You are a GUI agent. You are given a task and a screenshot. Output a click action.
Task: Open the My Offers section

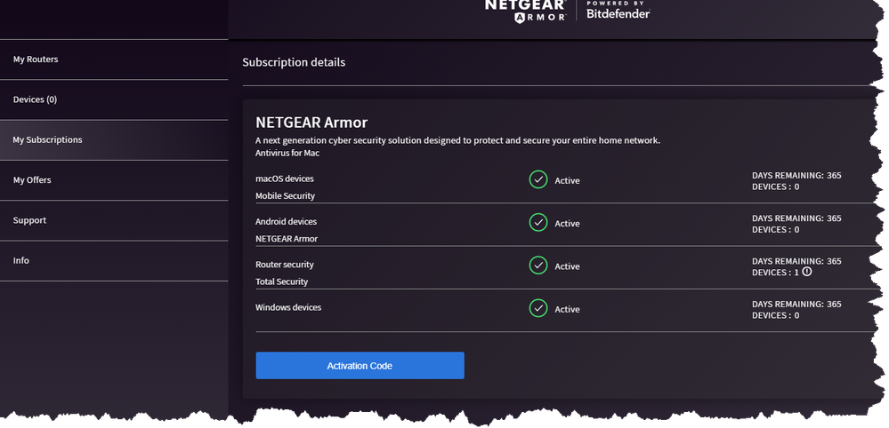(32, 180)
